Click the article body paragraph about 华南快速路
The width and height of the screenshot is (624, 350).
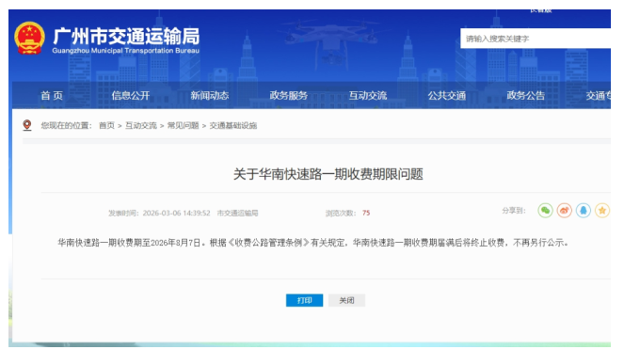pos(313,243)
